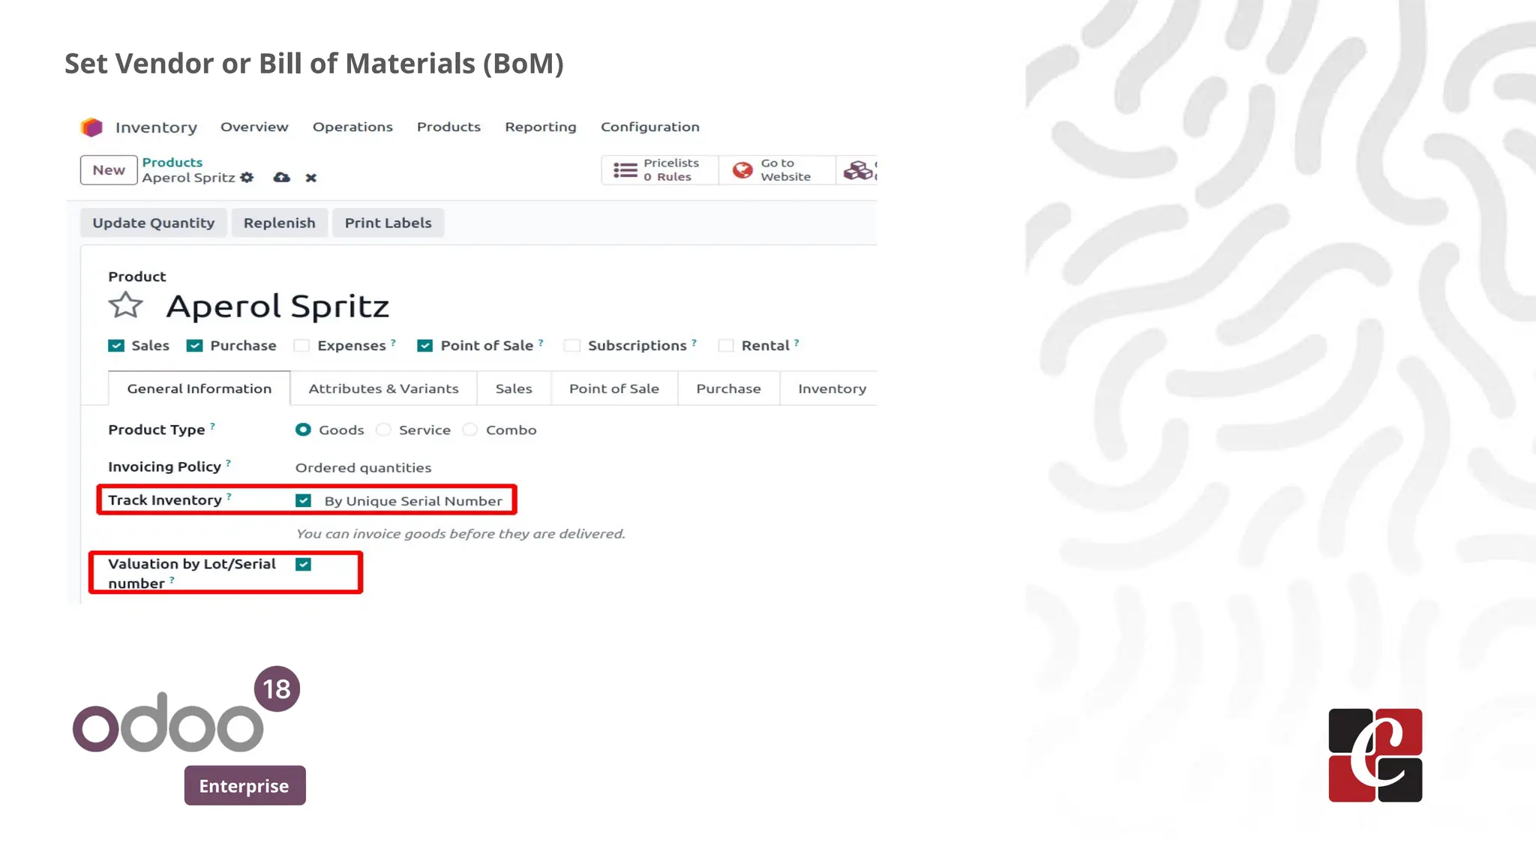Select the Combo product type

[x=470, y=430]
